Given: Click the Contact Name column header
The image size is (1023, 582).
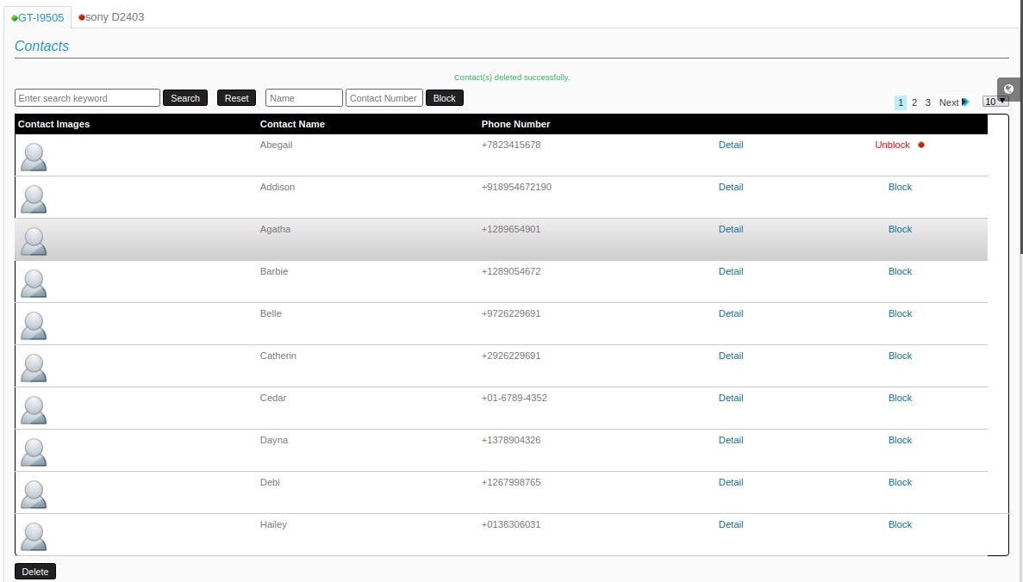Looking at the screenshot, I should point(292,124).
